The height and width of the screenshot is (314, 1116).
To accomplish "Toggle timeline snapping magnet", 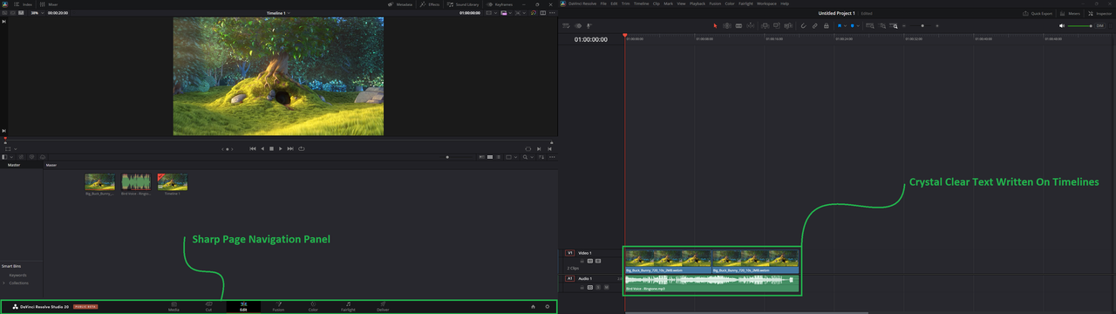I will (803, 25).
